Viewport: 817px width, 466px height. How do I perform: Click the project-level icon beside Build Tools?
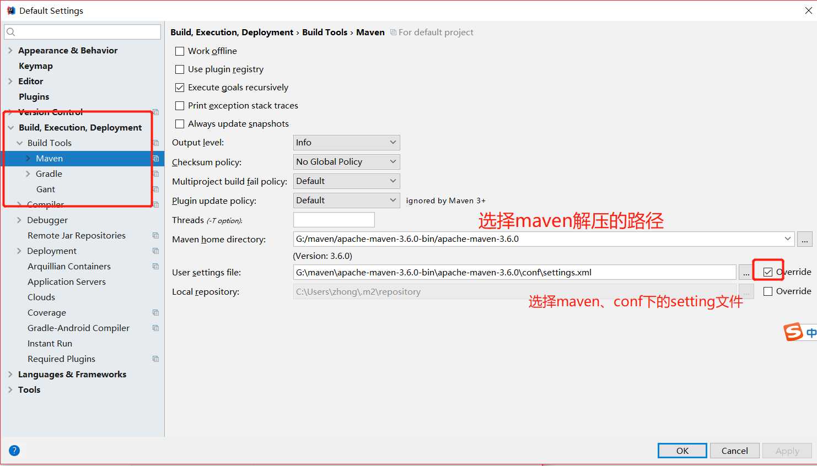coord(156,143)
